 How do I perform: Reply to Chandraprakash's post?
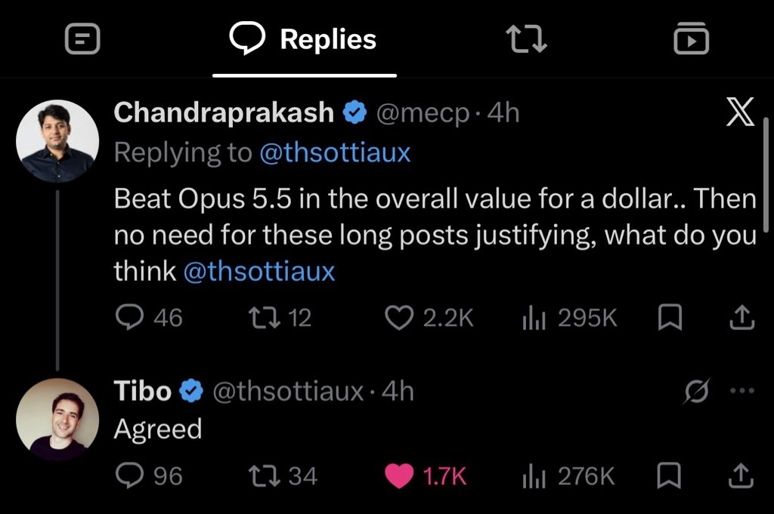coord(149,317)
